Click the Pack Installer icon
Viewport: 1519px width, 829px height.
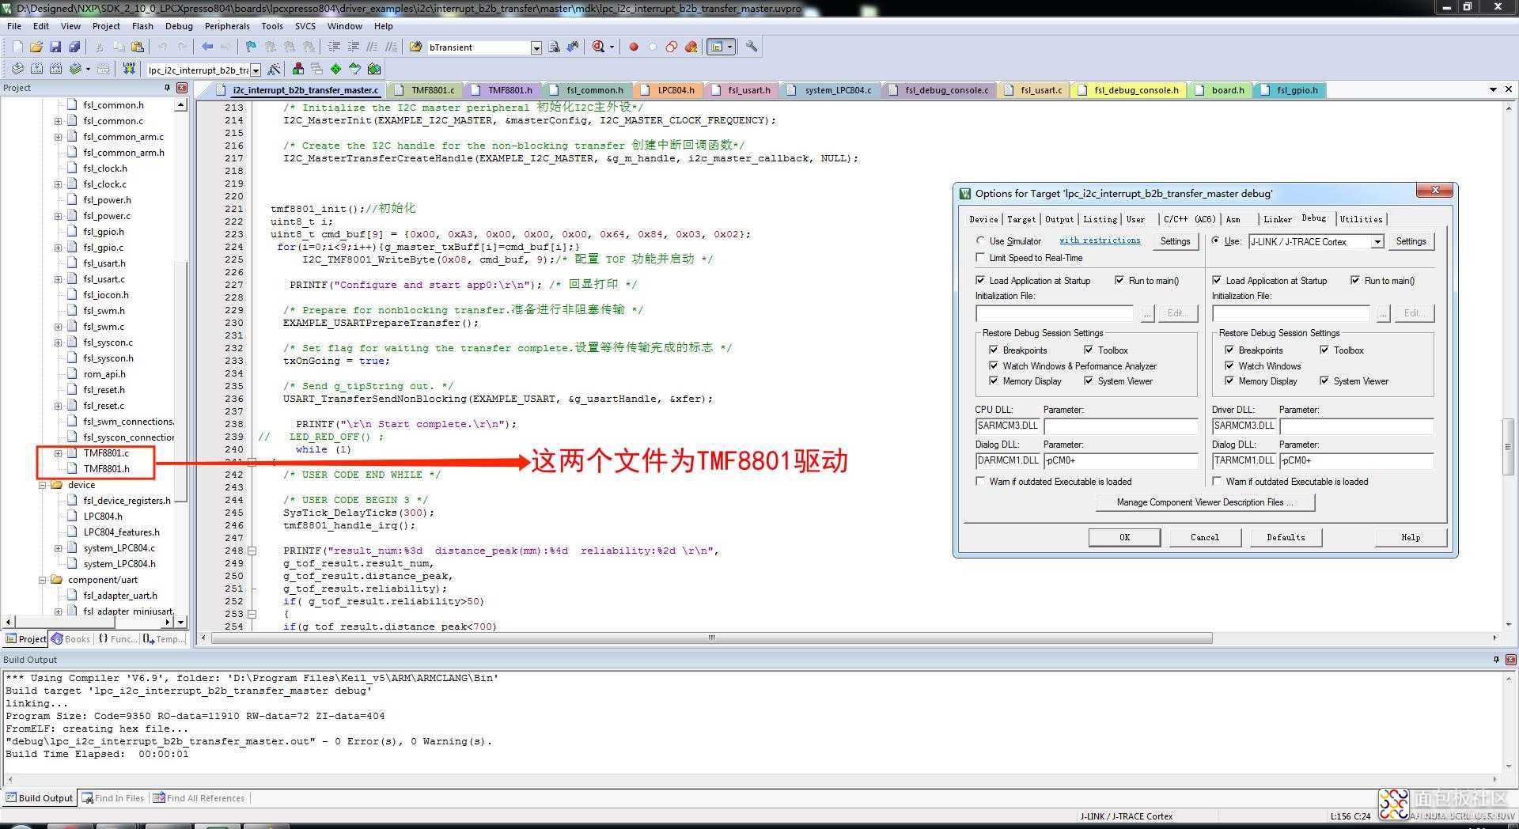point(373,70)
